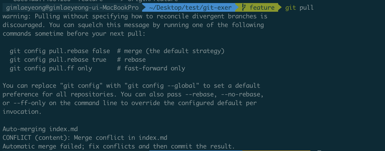This screenshot has width=385, height=151.
Task: Click the ~/Desktop/test/git-exer path segment
Action: click(x=190, y=8)
